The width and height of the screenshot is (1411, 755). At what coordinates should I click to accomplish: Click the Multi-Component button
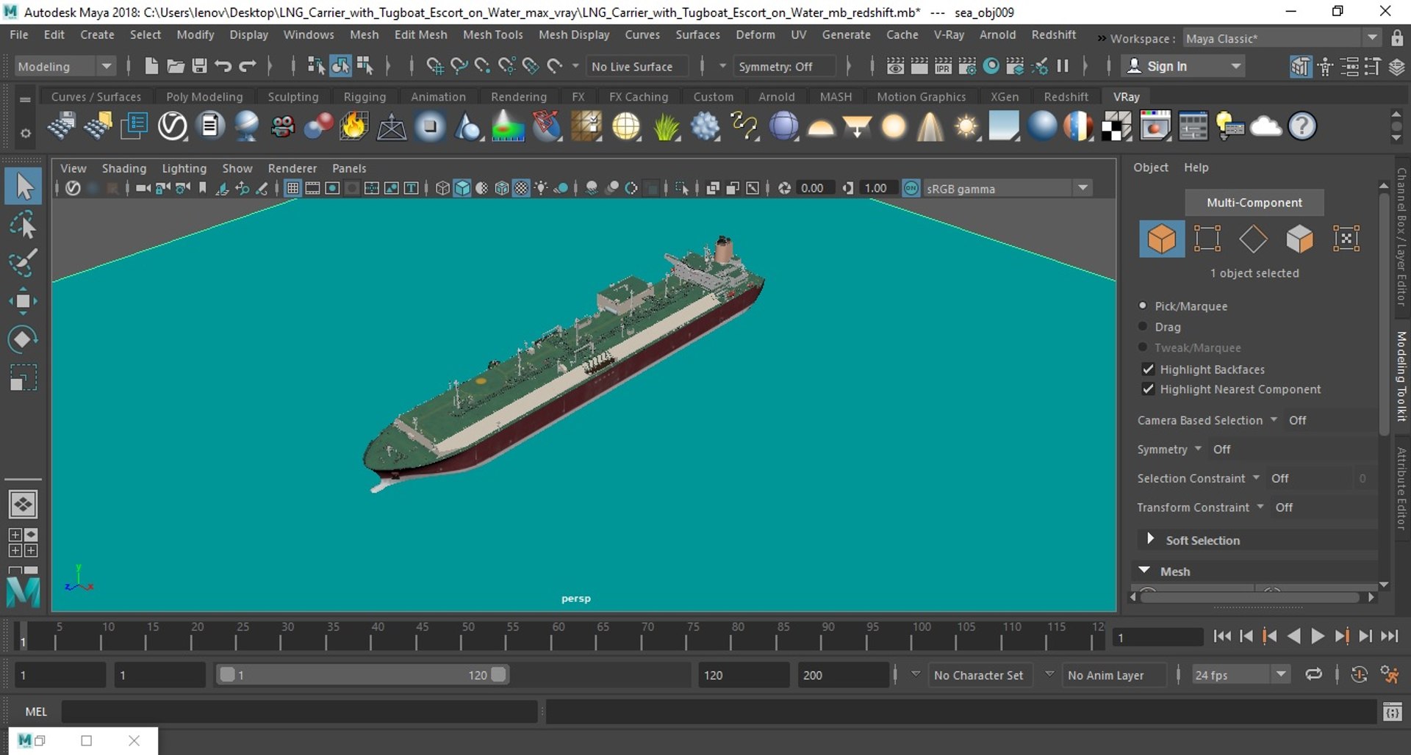coord(1254,202)
